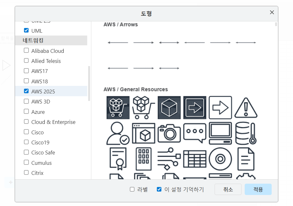Choose the light right-arrow square icon
Screen dimensions: 293x206
[x=220, y=108]
